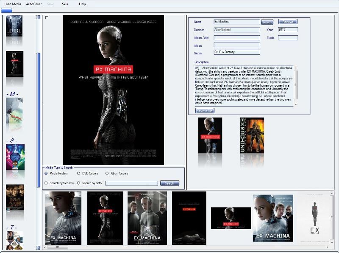Click the "- S -" section heading

[x=12, y=141]
